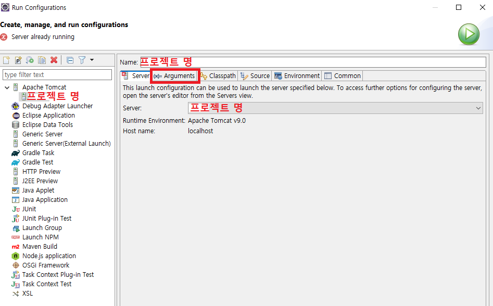Select HTTP Preview entry
Viewport: 493px width, 306px height.
[x=41, y=172]
